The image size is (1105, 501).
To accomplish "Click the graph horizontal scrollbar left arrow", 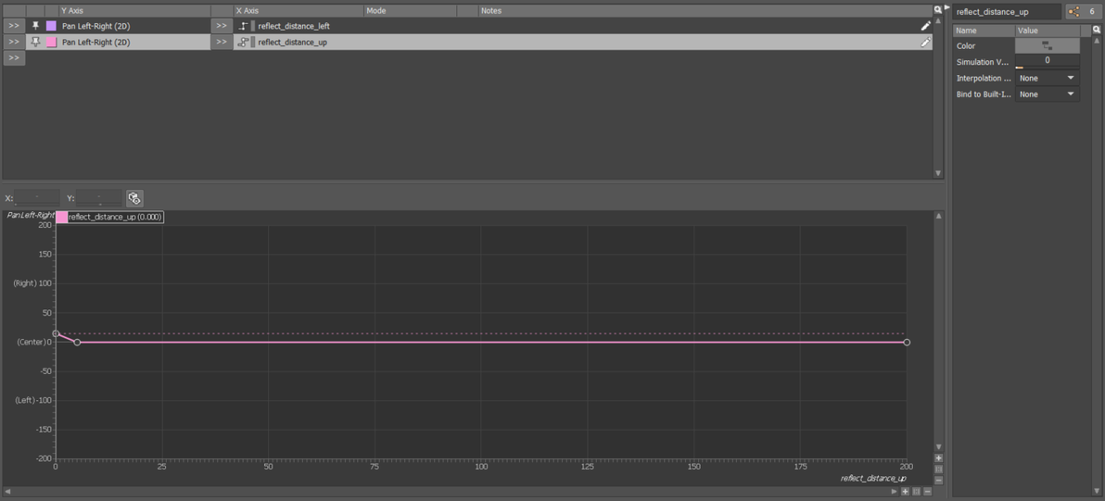I will [x=7, y=491].
